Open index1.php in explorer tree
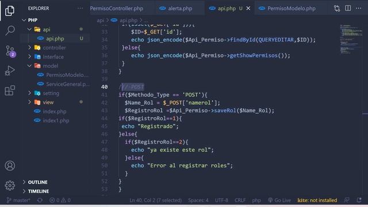 56,121
